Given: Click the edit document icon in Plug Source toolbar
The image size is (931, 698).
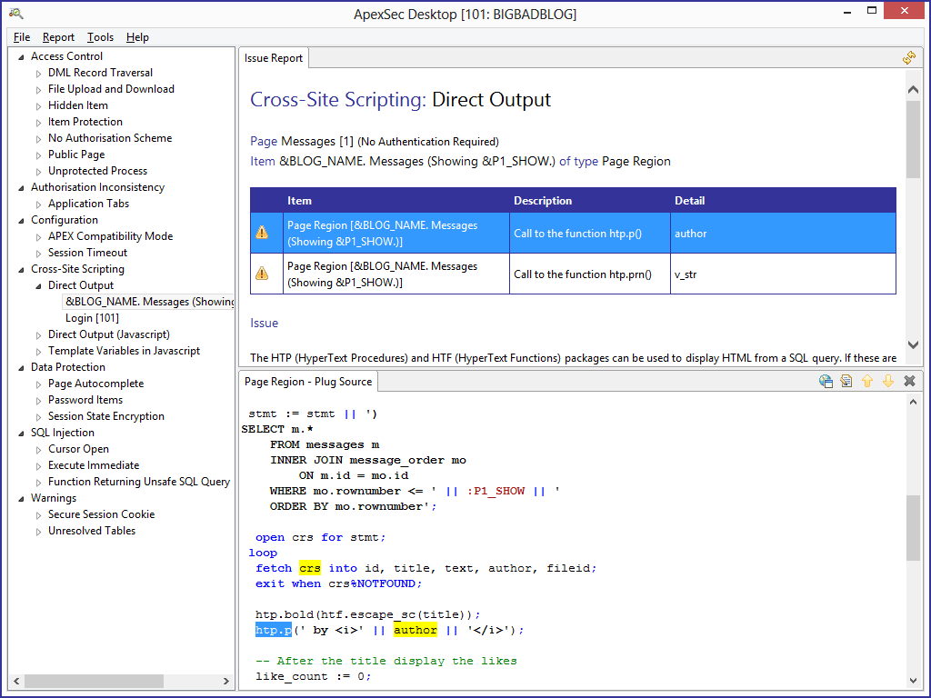Looking at the screenshot, I should pyautogui.click(x=846, y=382).
